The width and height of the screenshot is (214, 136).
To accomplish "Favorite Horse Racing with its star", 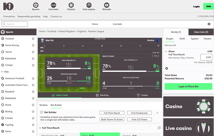I will (33, 45).
